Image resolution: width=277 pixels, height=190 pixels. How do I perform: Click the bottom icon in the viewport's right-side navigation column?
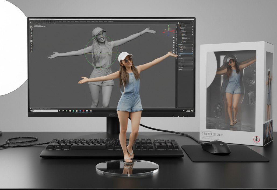point(174,53)
